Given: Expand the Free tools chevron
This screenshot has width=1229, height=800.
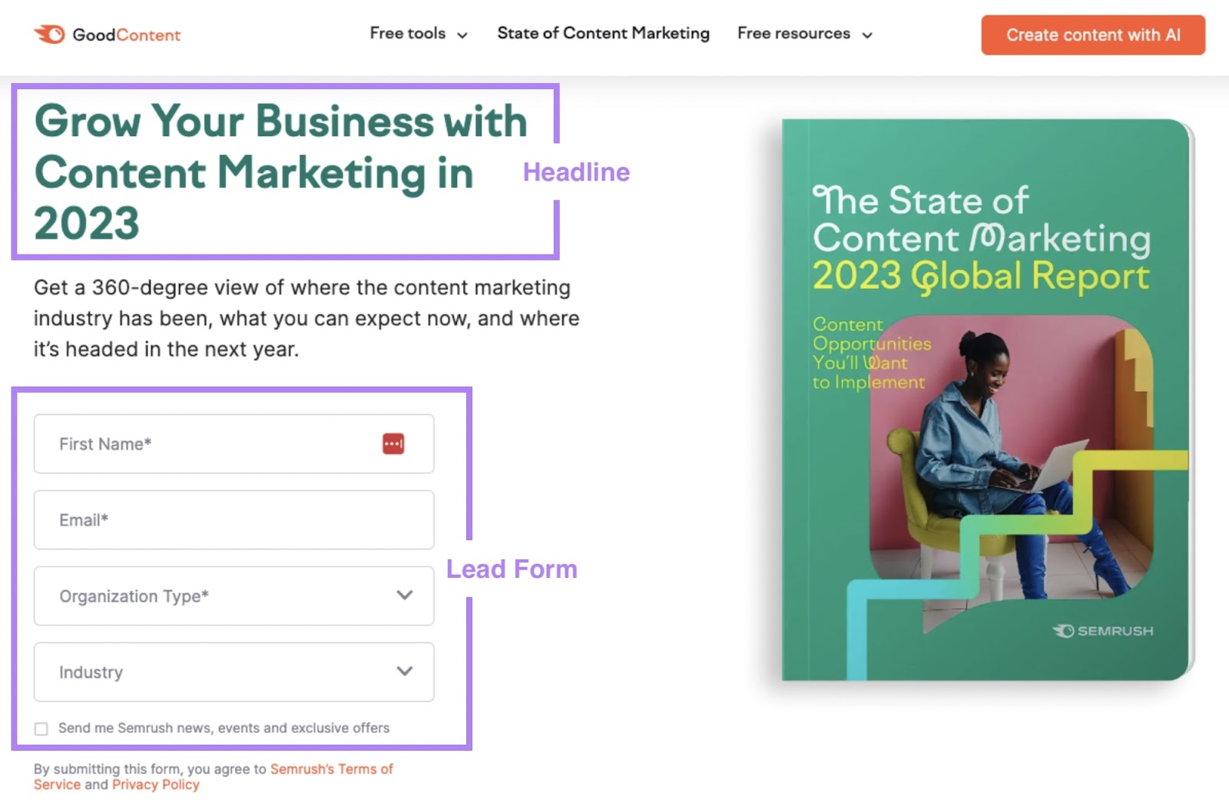Looking at the screenshot, I should coord(462,35).
